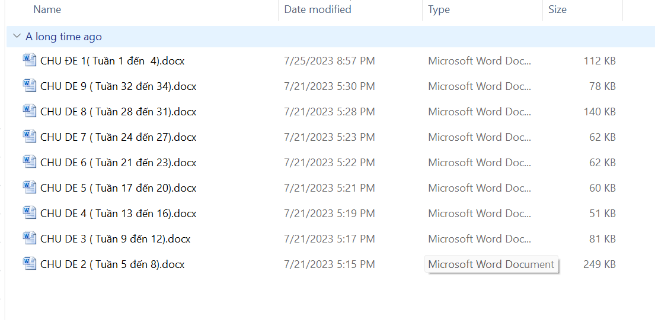Click Word icon of CHU DE 7 file

pyautogui.click(x=30, y=136)
